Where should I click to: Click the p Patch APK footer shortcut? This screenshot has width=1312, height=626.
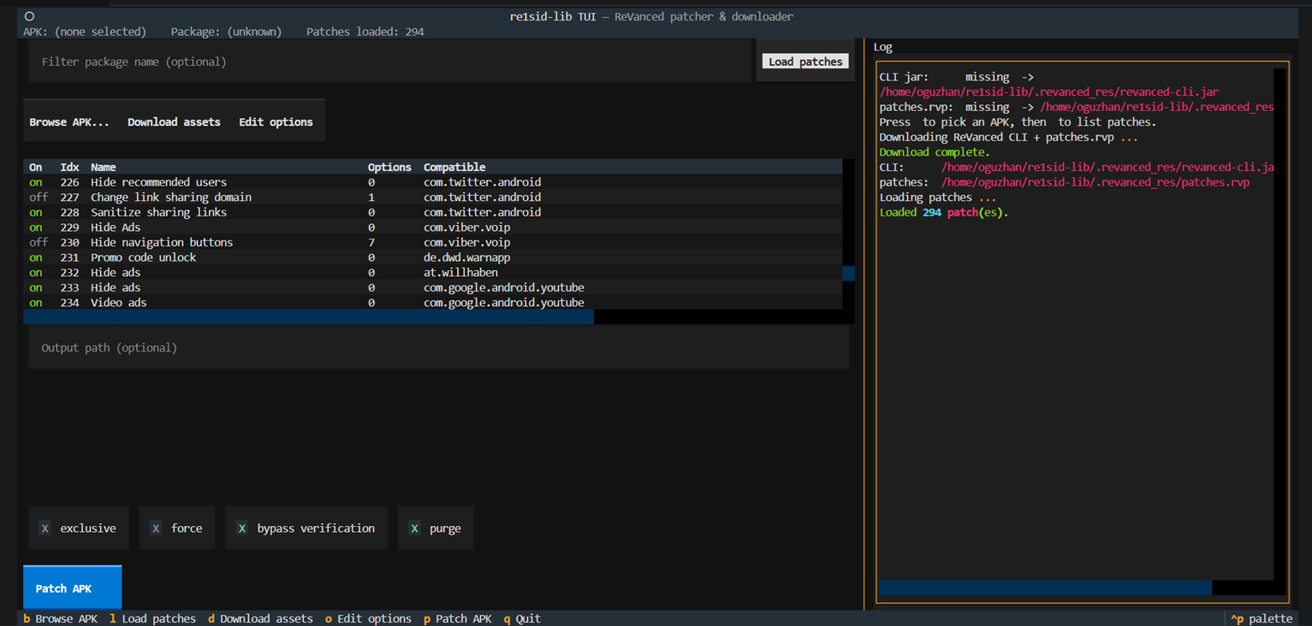click(x=458, y=618)
